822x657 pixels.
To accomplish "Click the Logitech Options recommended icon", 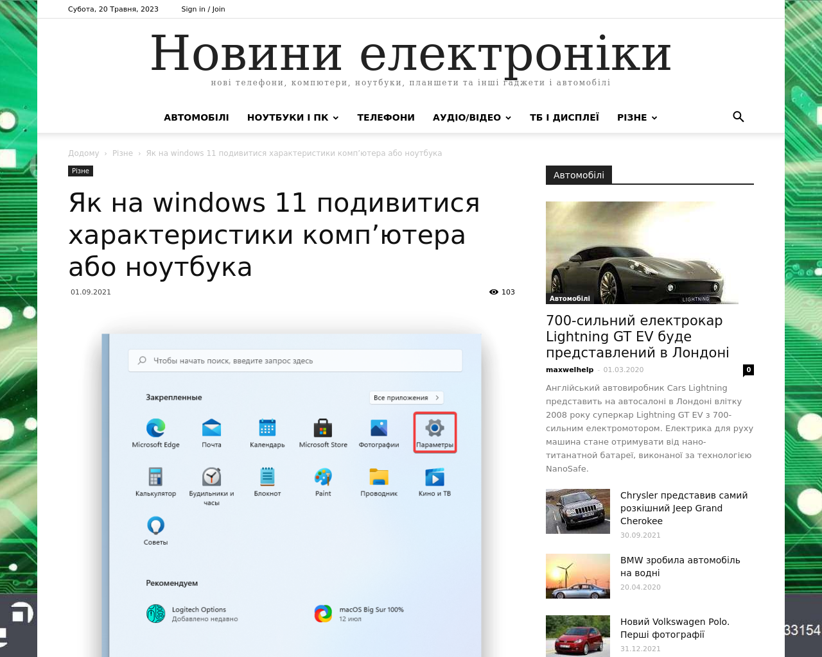I will pyautogui.click(x=155, y=614).
